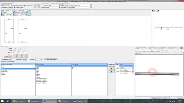Click 'Пересчитать' button at bottom

point(156,98)
